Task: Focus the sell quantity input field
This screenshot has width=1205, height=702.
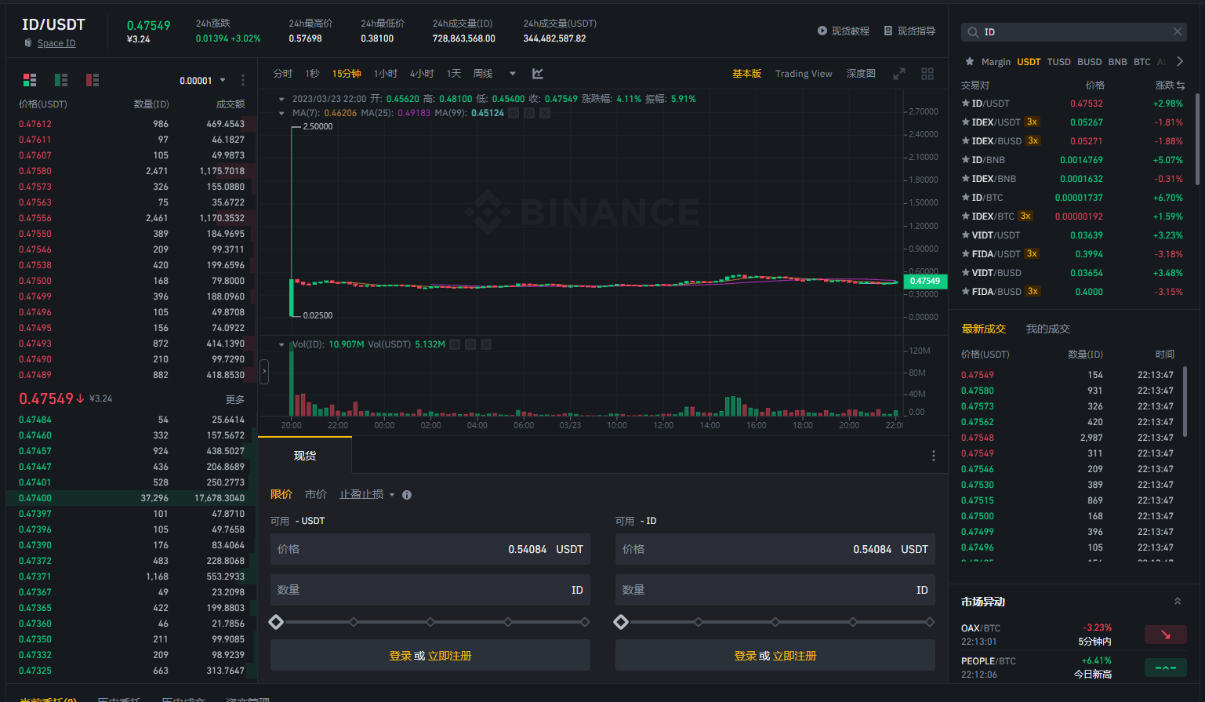Action: tap(775, 590)
